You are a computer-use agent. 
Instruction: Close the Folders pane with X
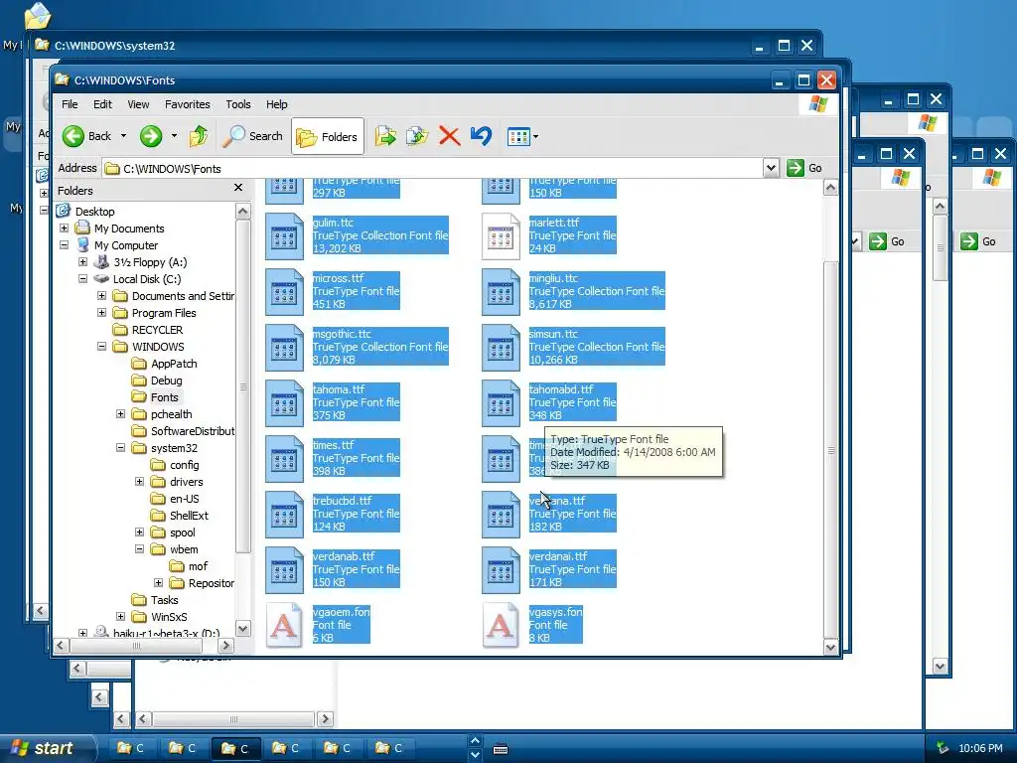(x=238, y=188)
